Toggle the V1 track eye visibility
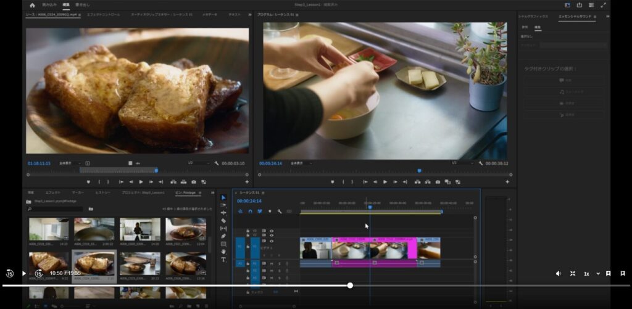 [x=272, y=240]
